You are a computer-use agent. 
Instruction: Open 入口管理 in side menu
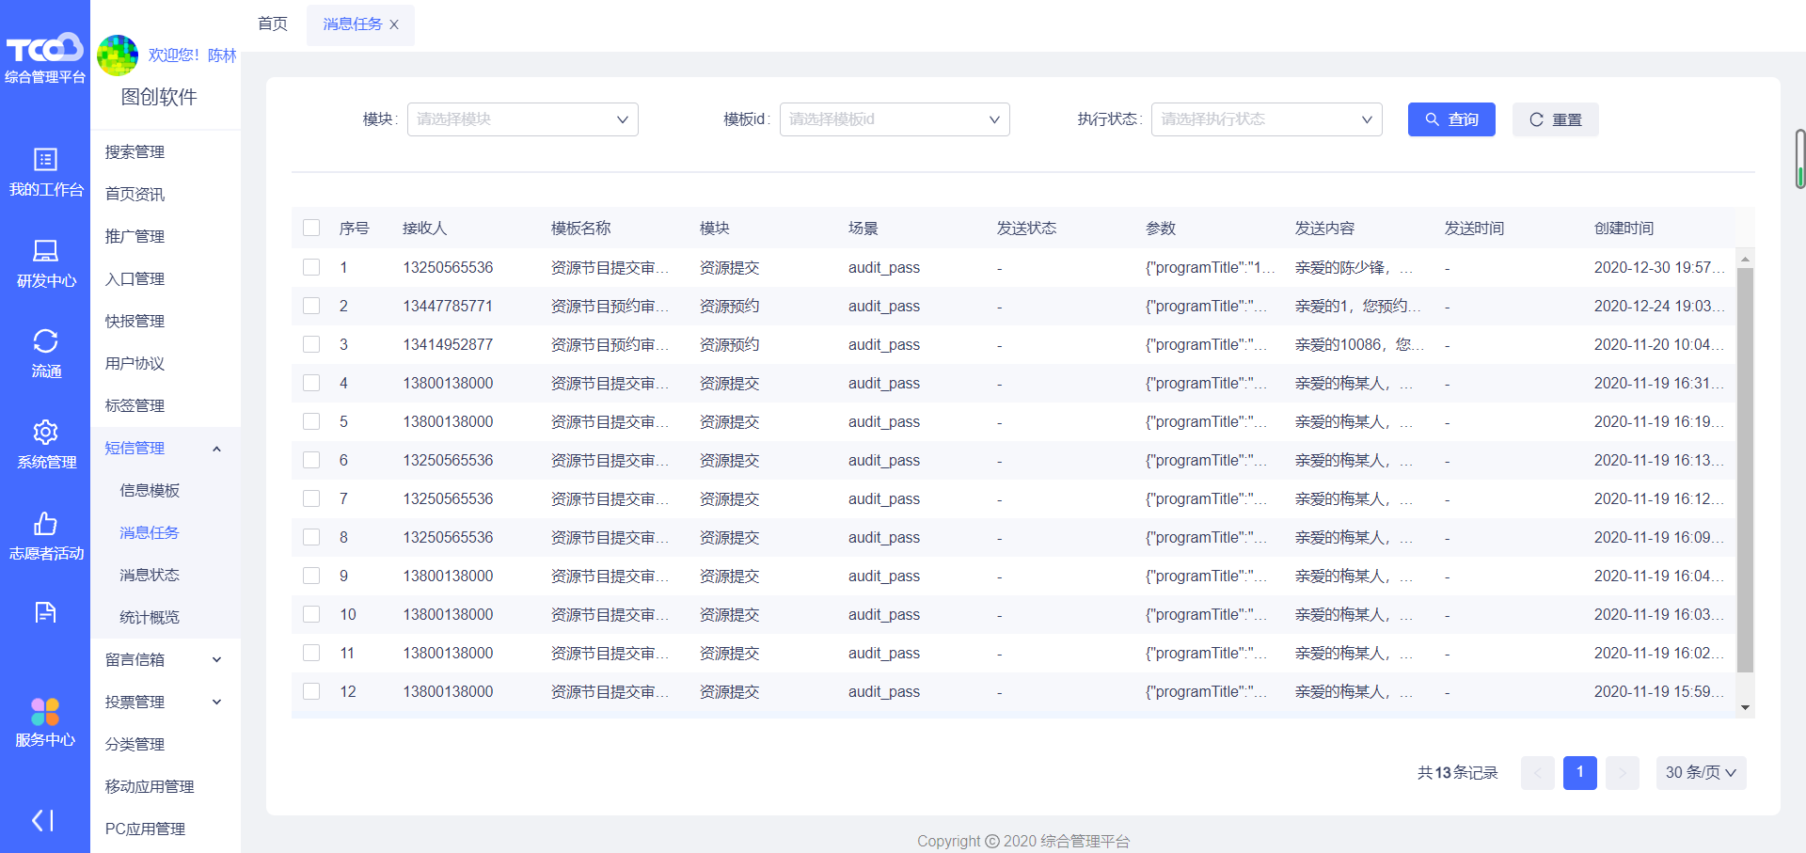coord(135,279)
